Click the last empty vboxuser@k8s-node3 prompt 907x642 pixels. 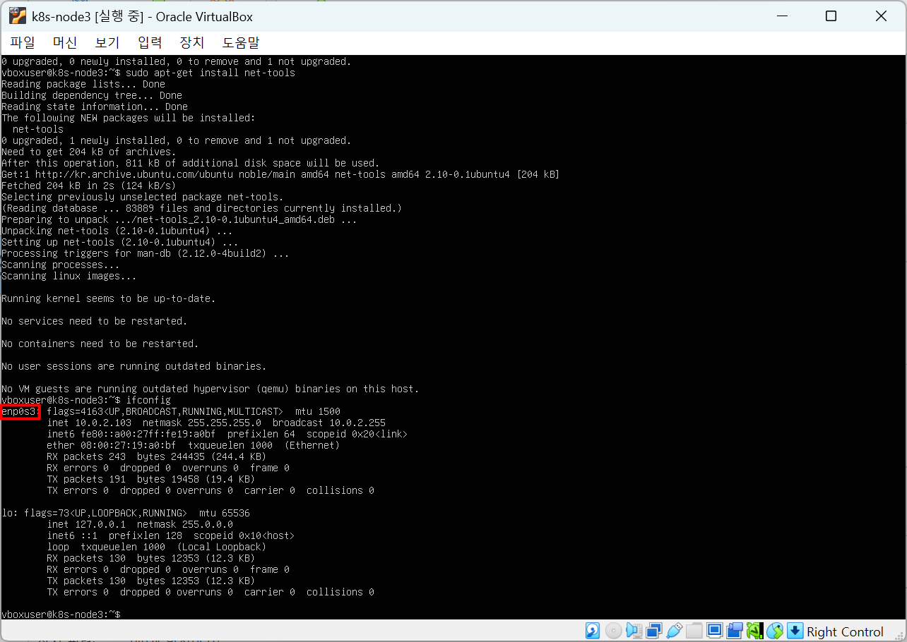61,614
